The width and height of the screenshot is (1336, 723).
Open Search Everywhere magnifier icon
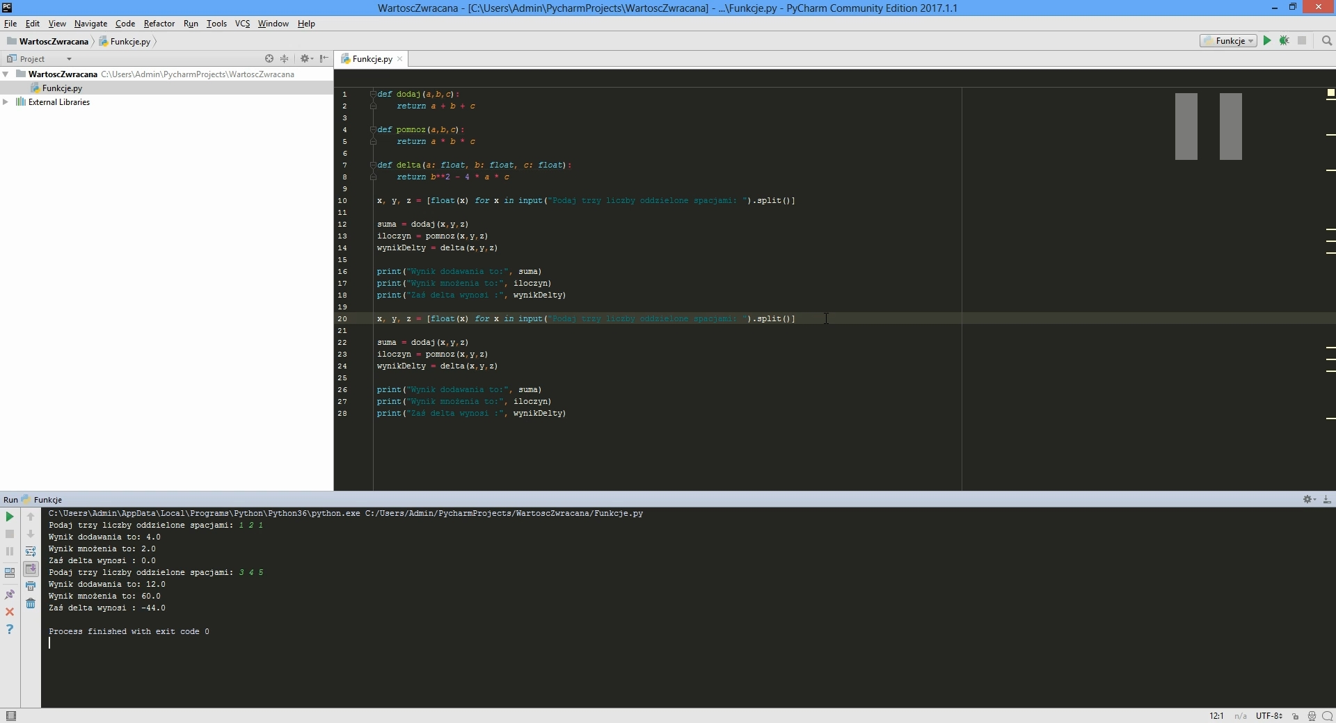1326,41
